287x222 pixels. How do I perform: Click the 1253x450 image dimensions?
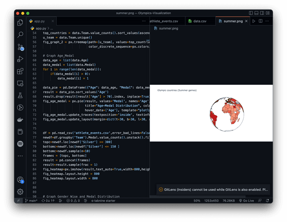212,201
